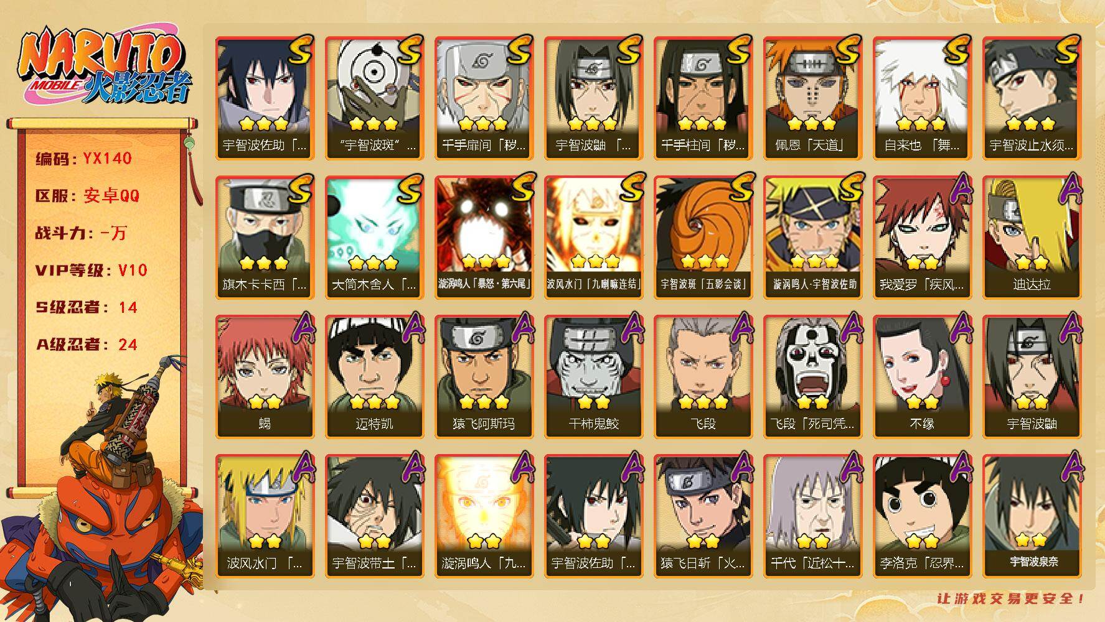The height and width of the screenshot is (622, 1105).
Task: Click the three-star rating on 飞段 card
Action: pos(703,402)
